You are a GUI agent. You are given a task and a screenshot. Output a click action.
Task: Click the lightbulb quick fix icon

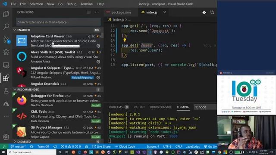(125, 40)
